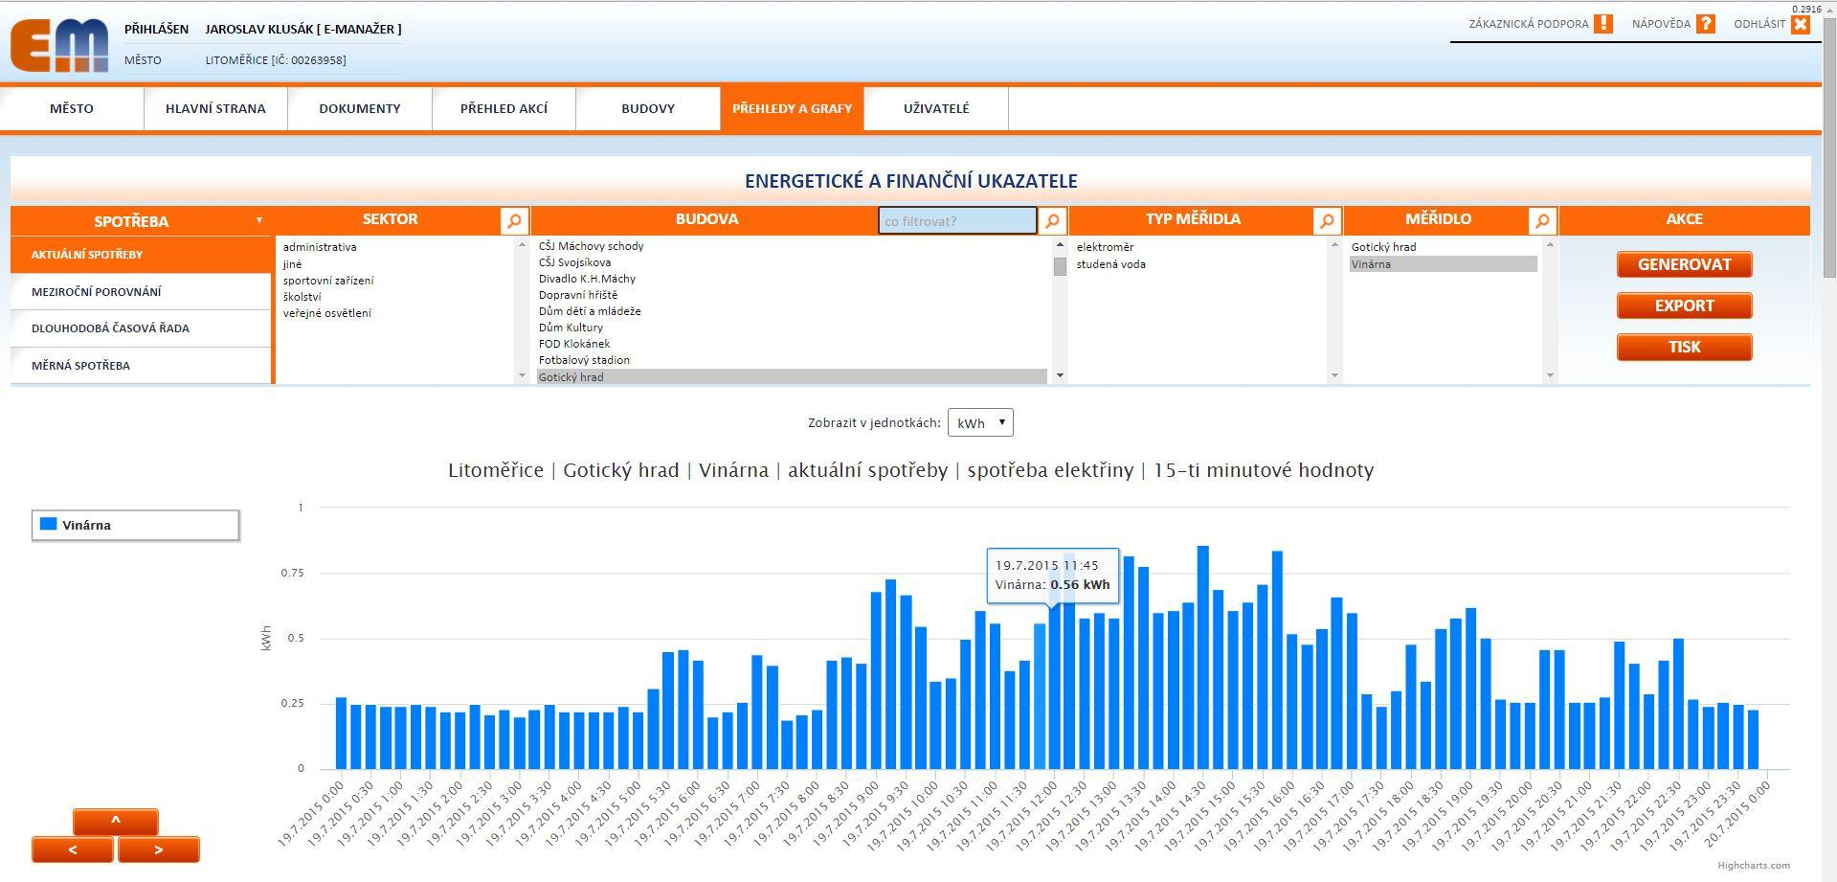Select 'Dům dětí a mládeže' building
This screenshot has width=1837, height=882.
pos(590,311)
